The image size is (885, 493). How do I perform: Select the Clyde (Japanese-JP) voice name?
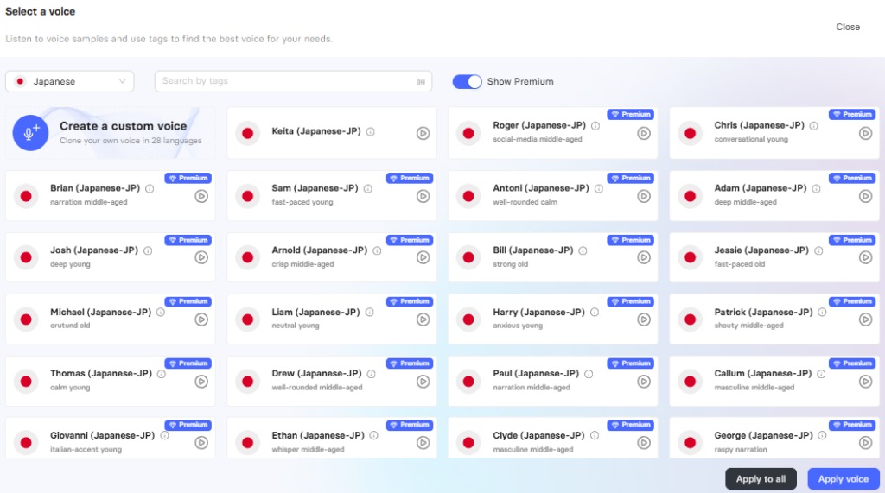tap(538, 435)
